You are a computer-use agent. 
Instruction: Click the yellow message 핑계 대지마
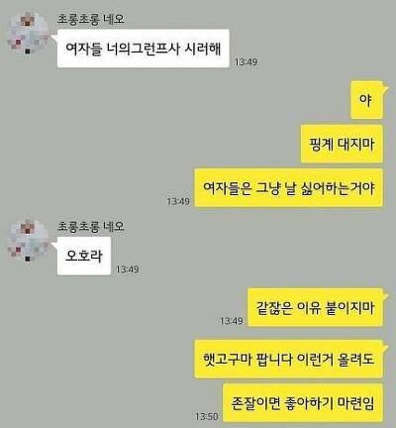[342, 144]
